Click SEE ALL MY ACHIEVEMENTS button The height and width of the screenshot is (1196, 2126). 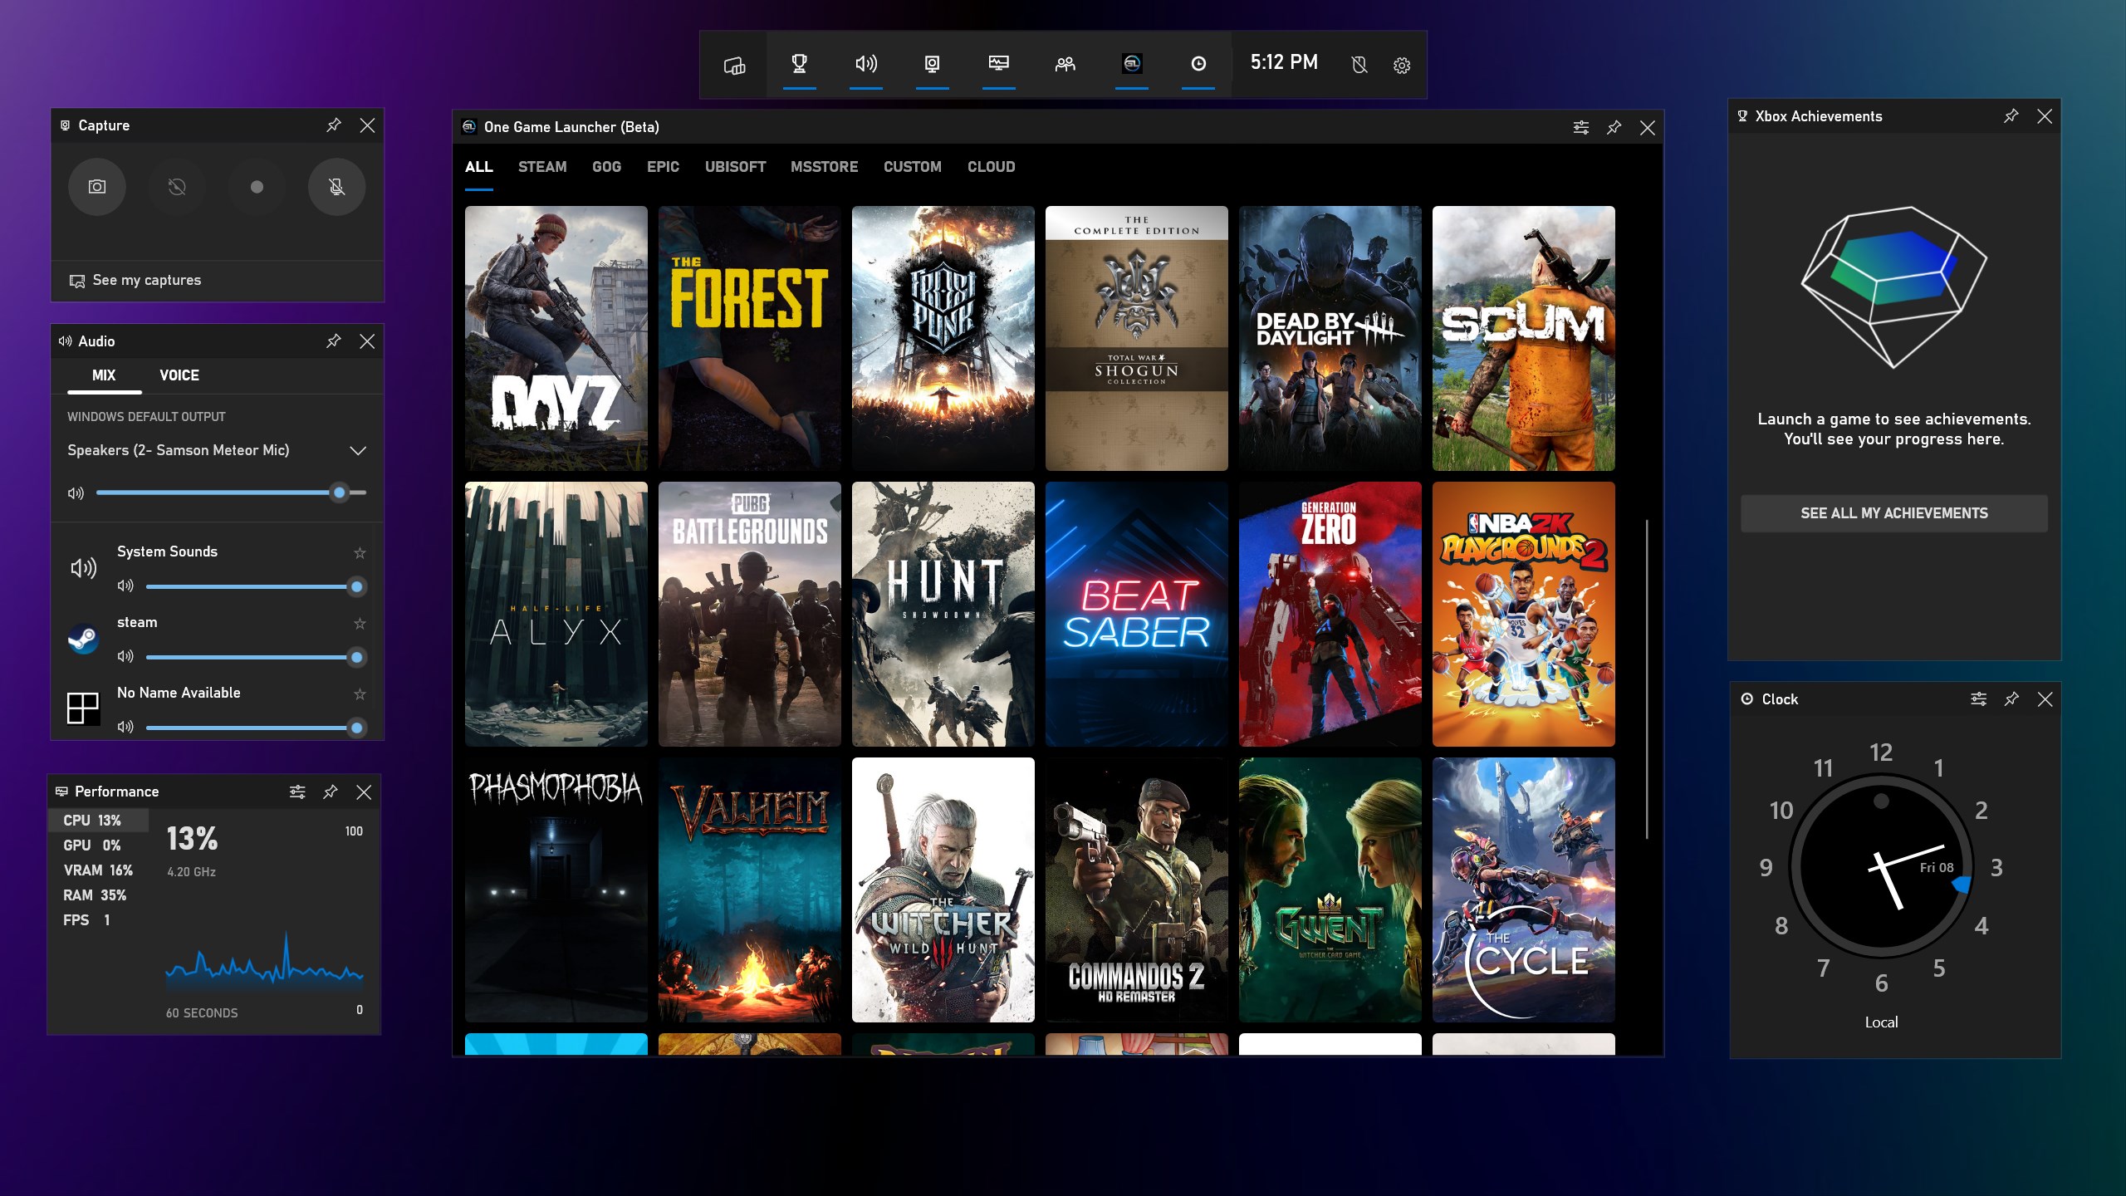point(1893,513)
